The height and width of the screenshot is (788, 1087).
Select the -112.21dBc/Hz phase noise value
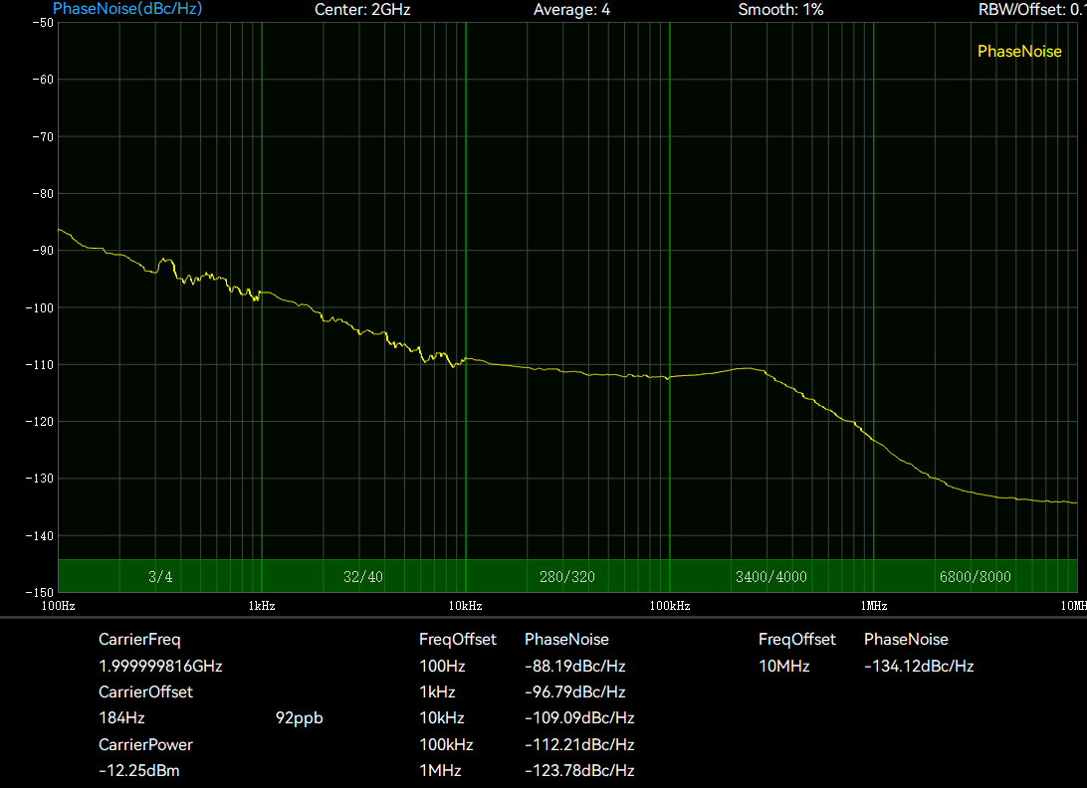coord(579,744)
